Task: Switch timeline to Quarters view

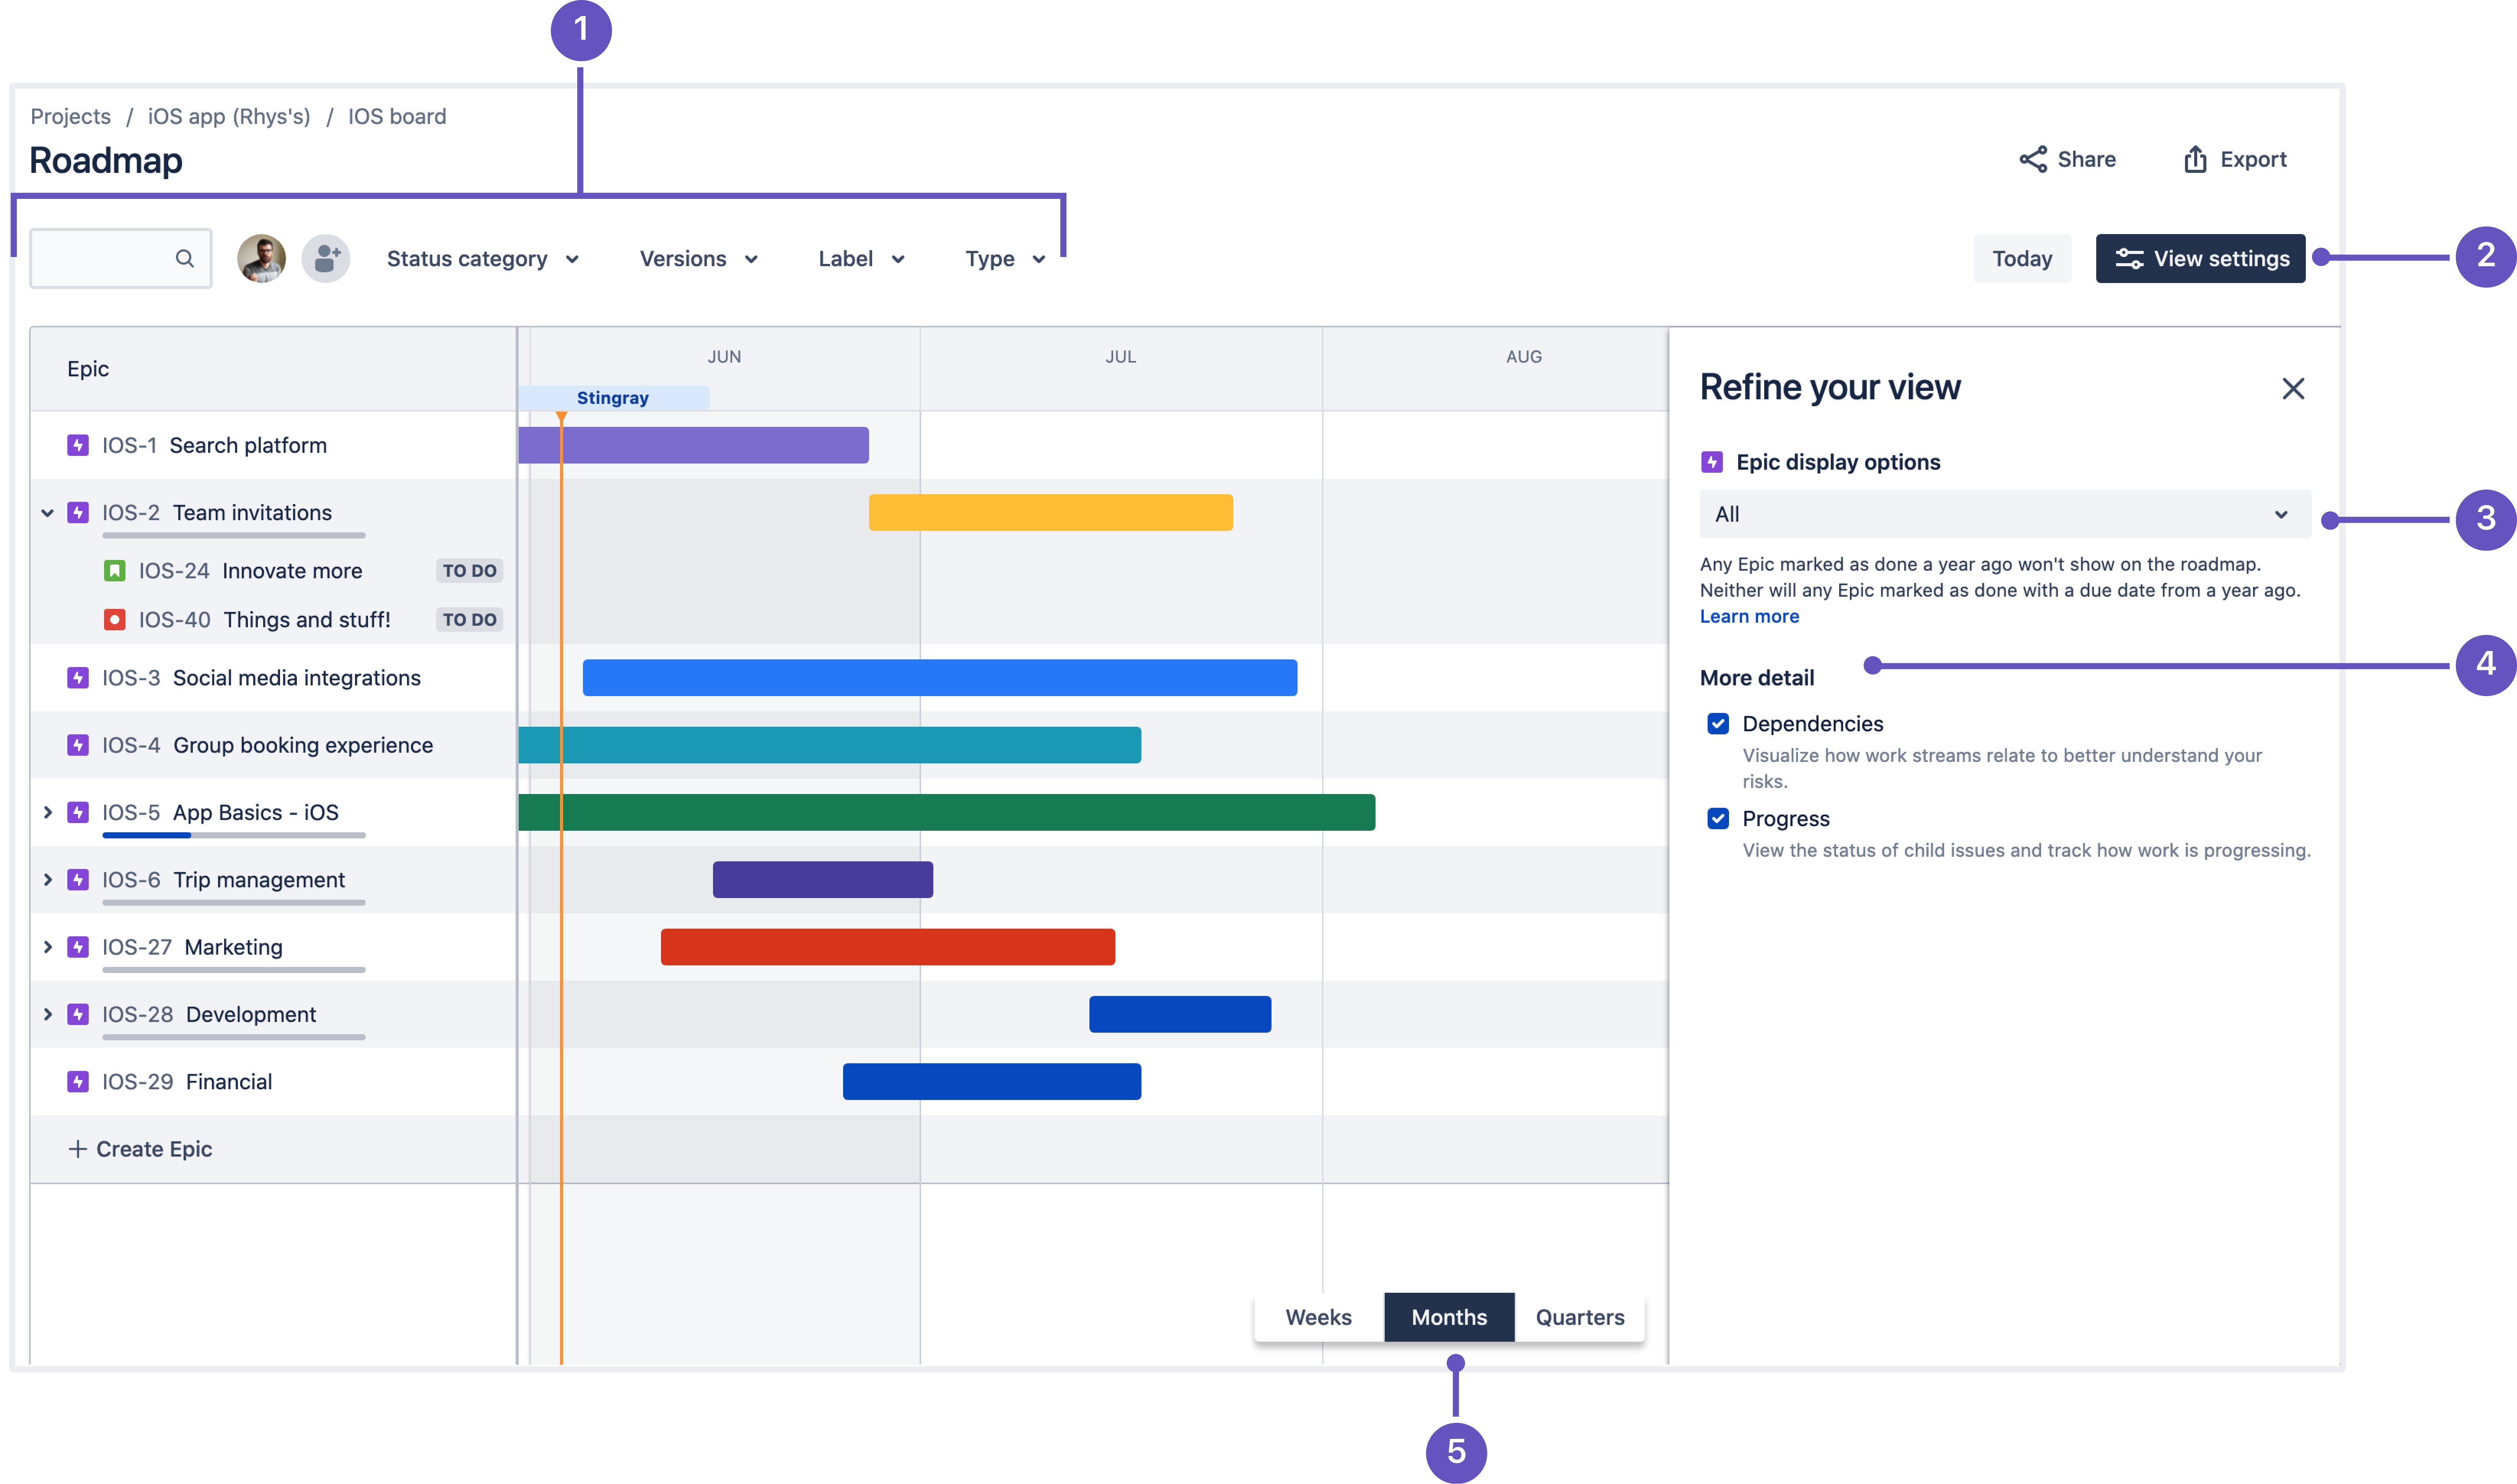Action: coord(1579,1317)
